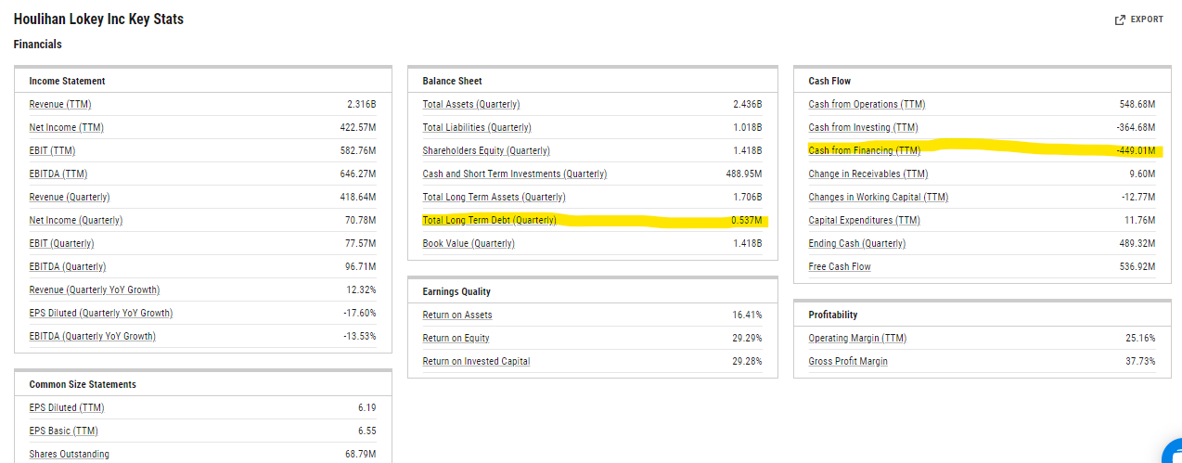
Task: Open EBITDA (Quarterly YoY Growth) link
Action: pyautogui.click(x=92, y=336)
